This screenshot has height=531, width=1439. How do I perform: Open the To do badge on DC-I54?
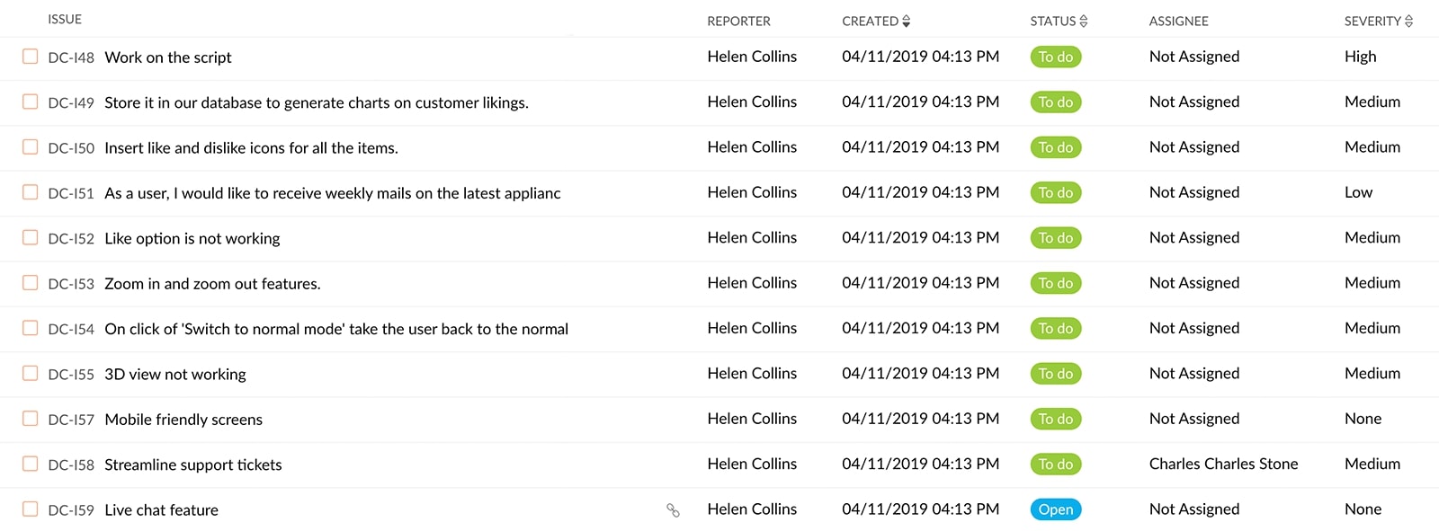pyautogui.click(x=1056, y=329)
